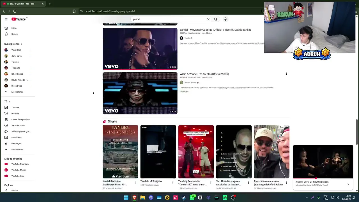Open Wisin & Yandel Te Siento title

[204, 74]
